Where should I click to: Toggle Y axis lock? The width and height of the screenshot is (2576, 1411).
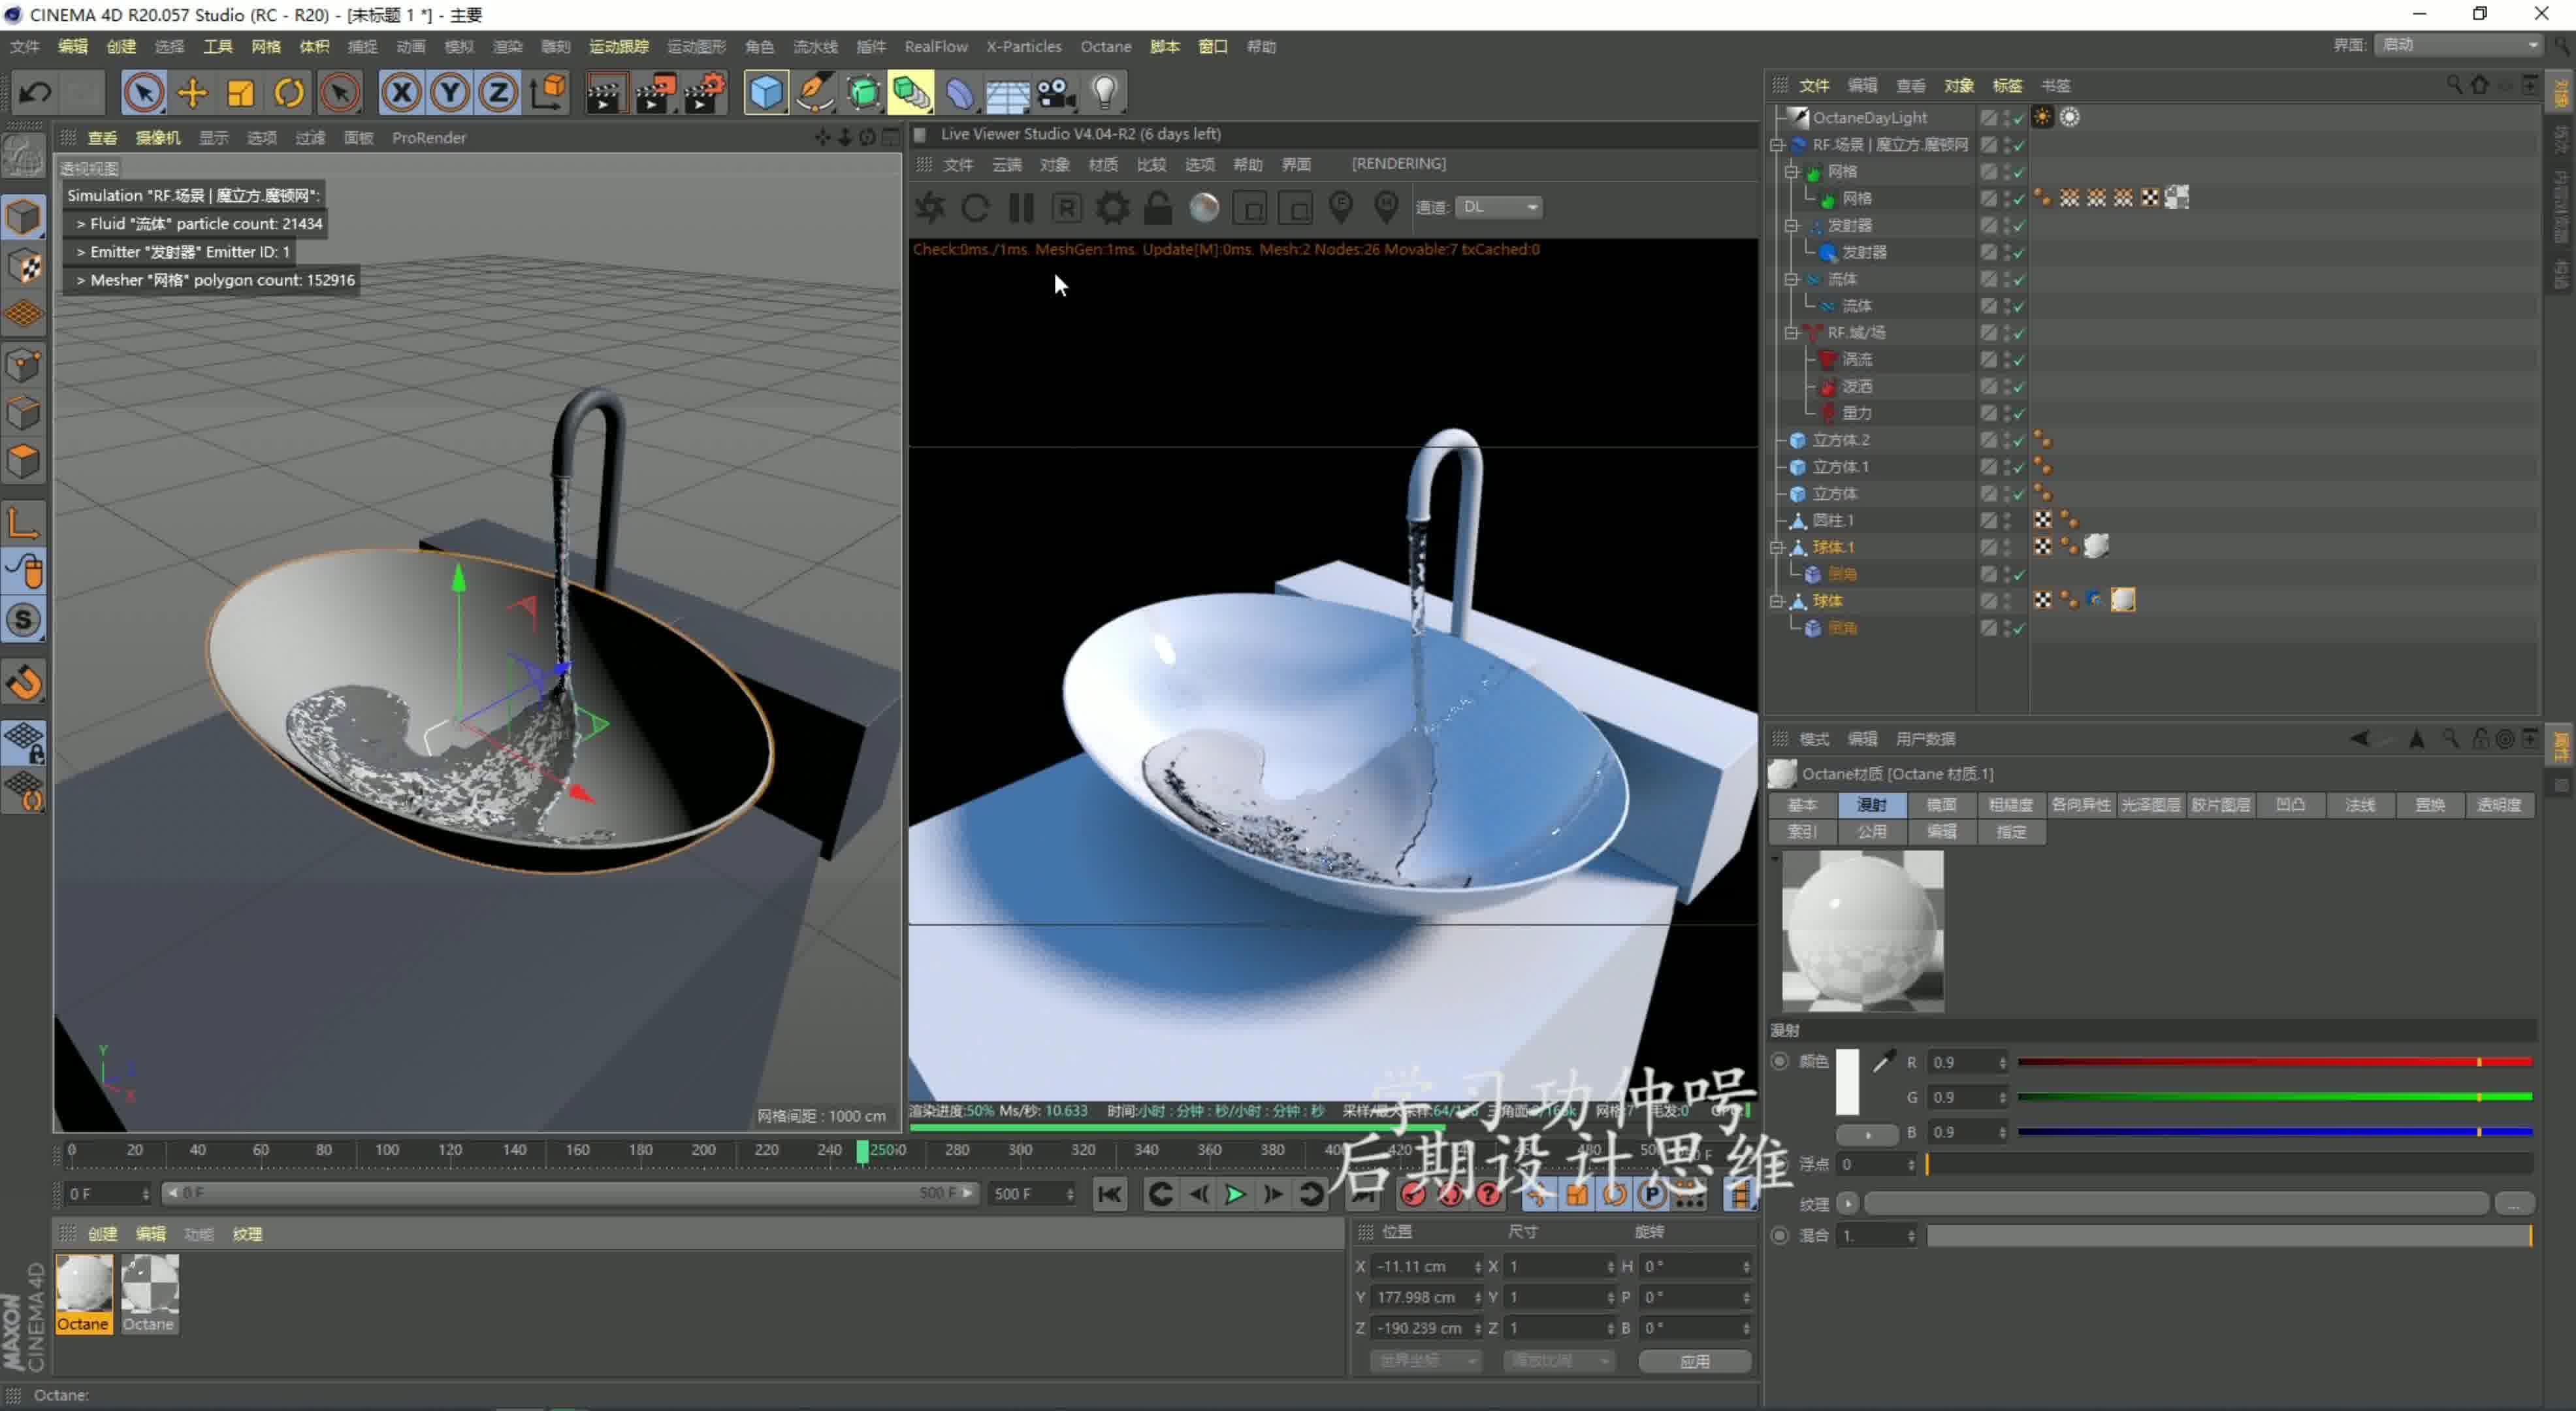click(450, 93)
